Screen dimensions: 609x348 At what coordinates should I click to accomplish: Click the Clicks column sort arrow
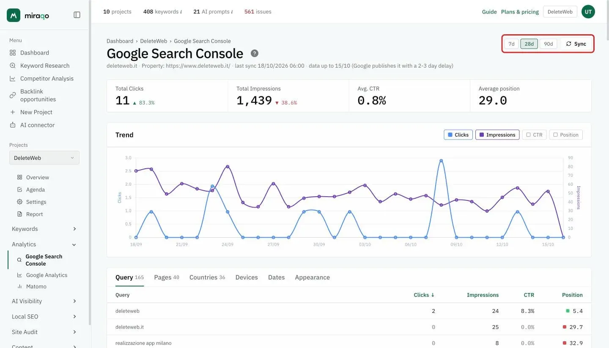point(433,295)
